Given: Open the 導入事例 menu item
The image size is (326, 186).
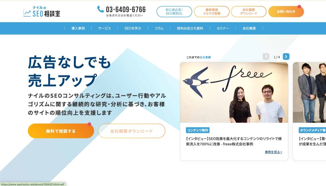Looking at the screenshot, I should pyautogui.click(x=78, y=28).
